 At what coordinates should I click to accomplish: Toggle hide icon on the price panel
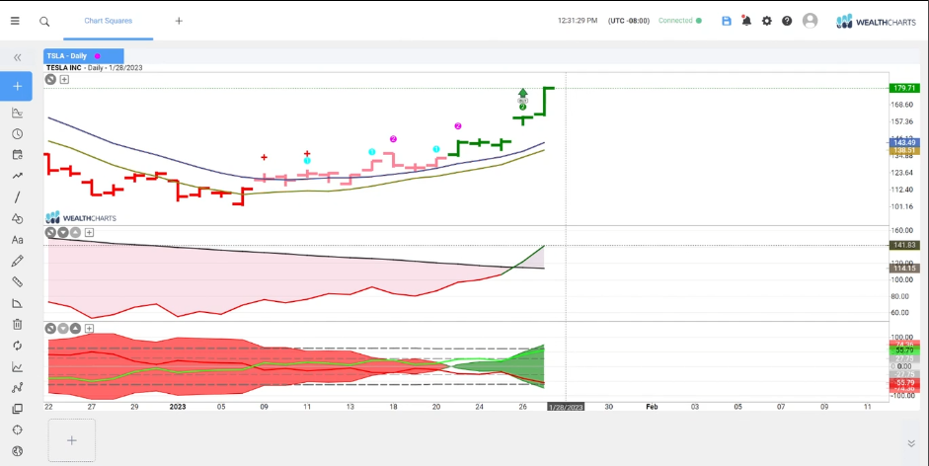coord(51,79)
